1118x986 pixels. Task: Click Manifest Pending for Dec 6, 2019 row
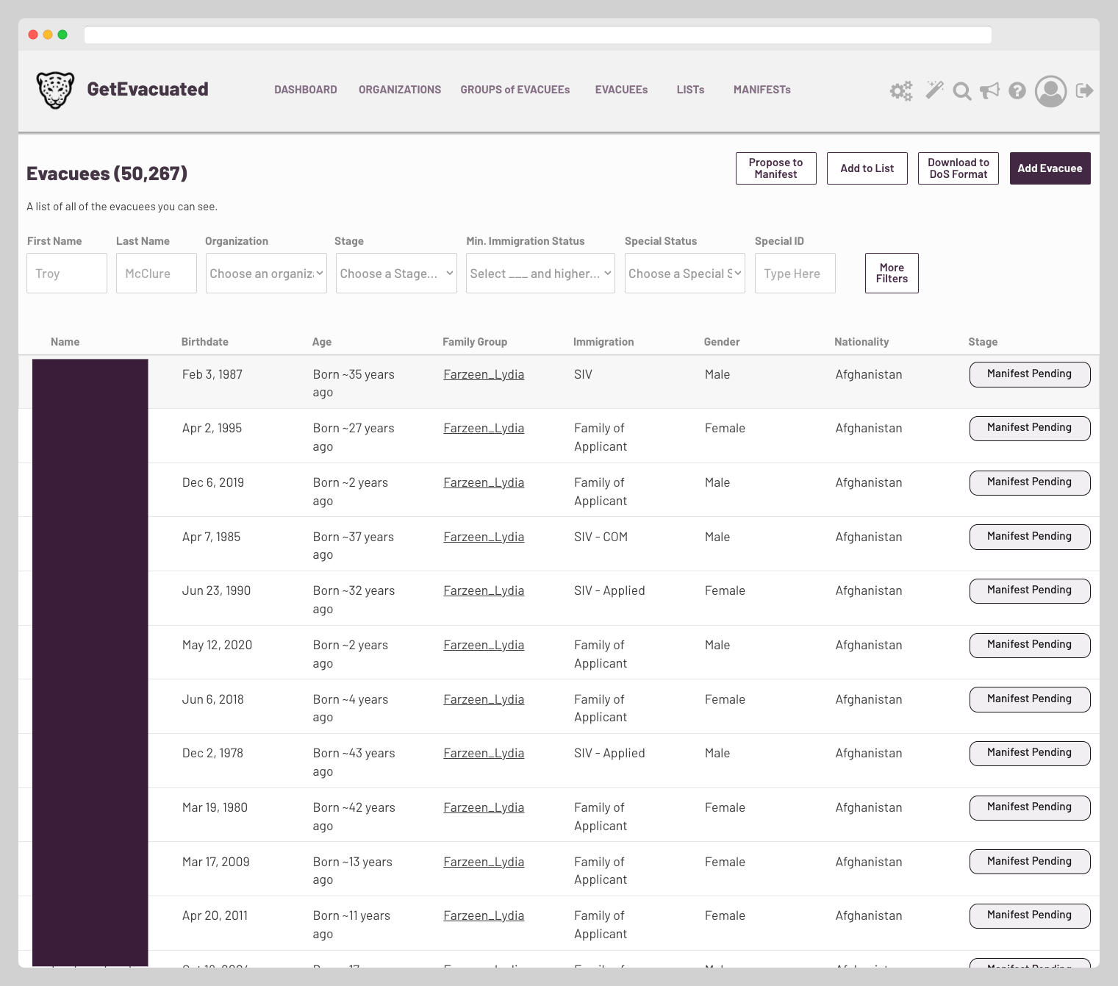point(1030,482)
